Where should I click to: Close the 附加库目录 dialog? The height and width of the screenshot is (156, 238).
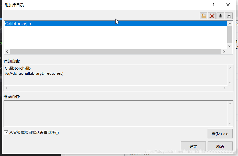pos(228,5)
